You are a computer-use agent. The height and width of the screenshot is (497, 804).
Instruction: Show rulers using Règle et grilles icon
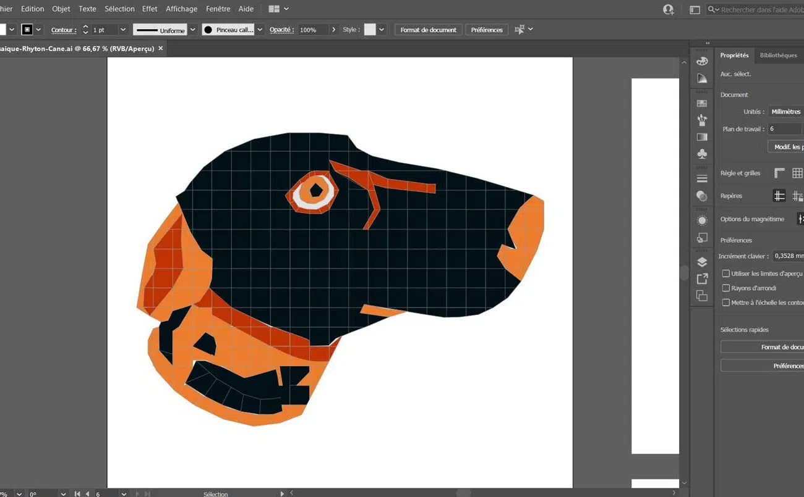(x=779, y=173)
